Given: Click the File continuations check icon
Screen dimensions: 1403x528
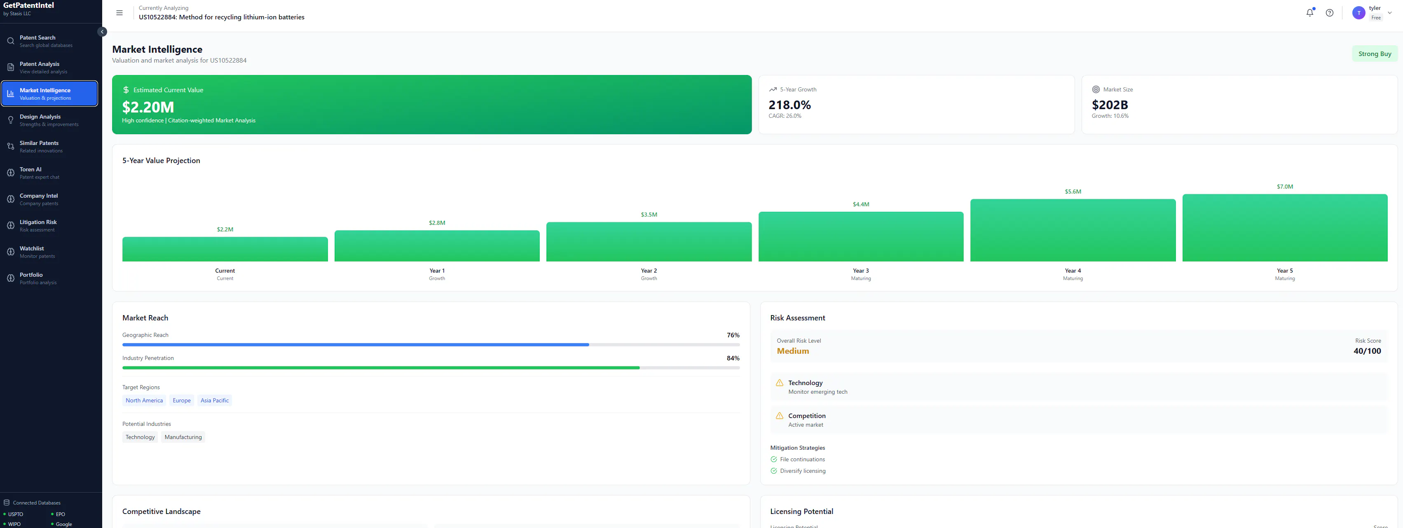Looking at the screenshot, I should [773, 459].
